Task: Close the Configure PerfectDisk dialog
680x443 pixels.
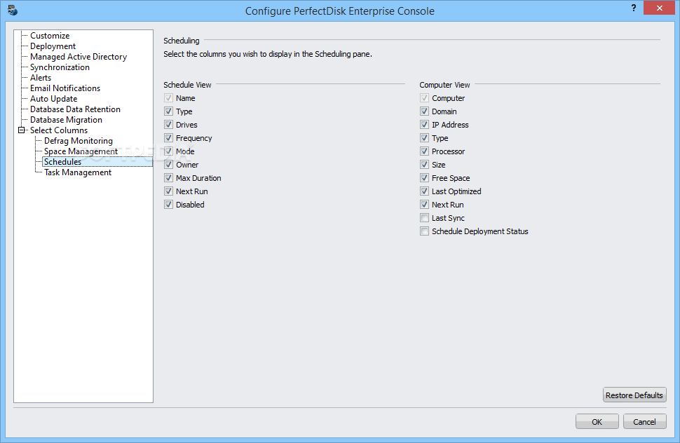Action: click(x=659, y=8)
